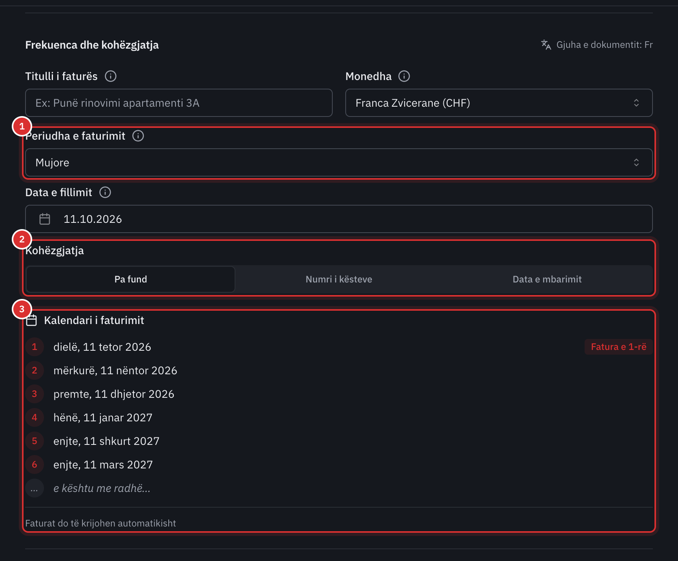Image resolution: width=678 pixels, height=561 pixels.
Task: Open the Franca Zvicerane (CHF) currency dropdown
Action: (x=499, y=103)
